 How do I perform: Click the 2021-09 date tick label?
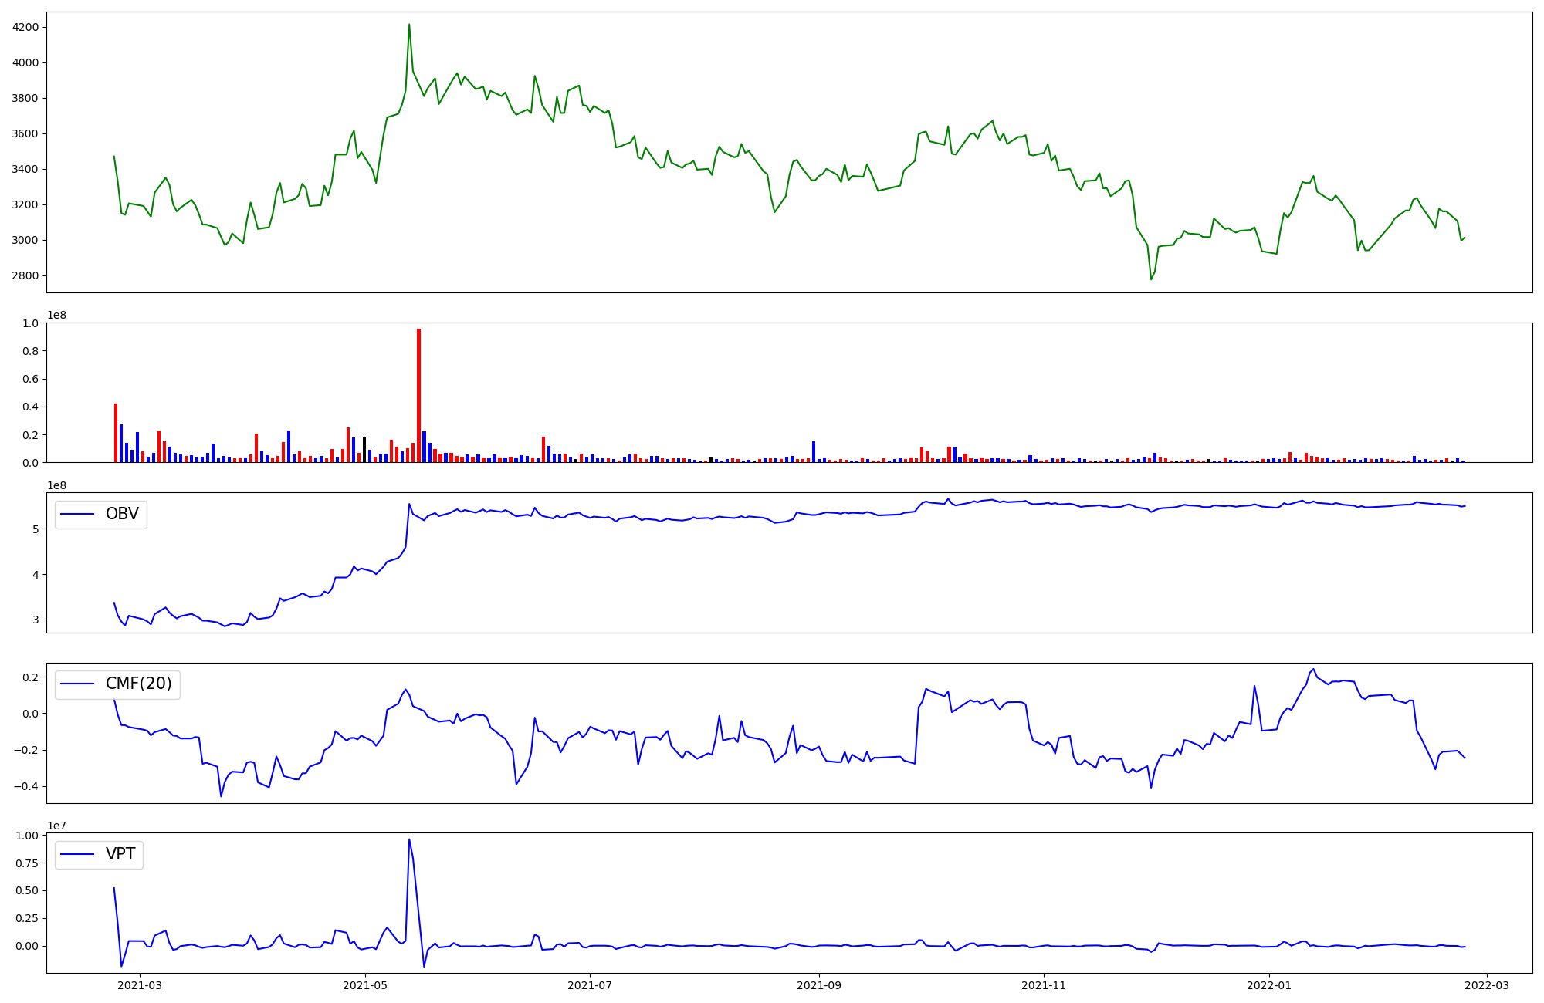click(818, 984)
